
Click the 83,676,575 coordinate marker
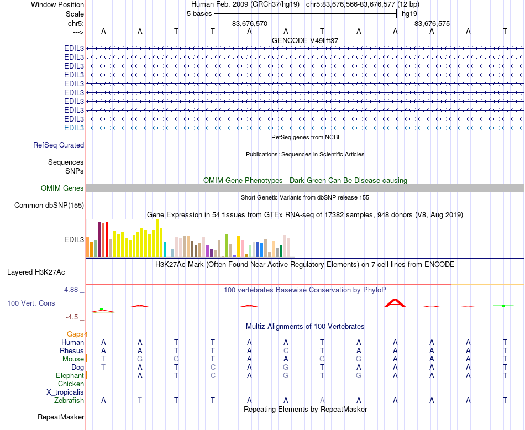click(432, 23)
